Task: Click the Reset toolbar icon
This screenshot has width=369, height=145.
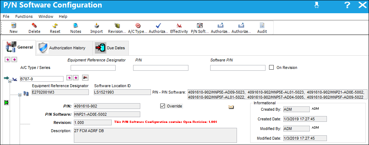Action: (55, 25)
